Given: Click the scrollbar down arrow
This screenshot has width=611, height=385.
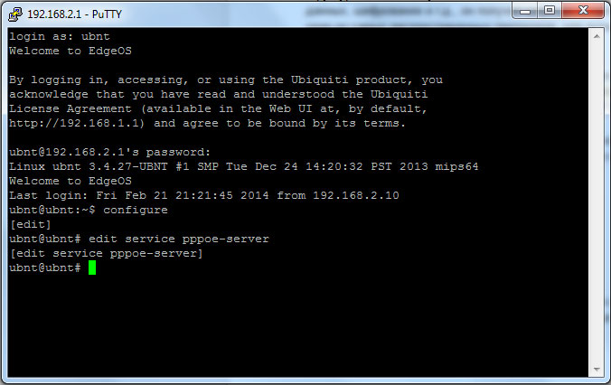Looking at the screenshot, I should click(x=596, y=371).
